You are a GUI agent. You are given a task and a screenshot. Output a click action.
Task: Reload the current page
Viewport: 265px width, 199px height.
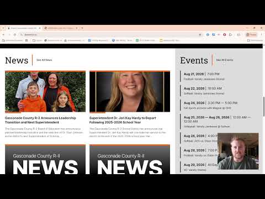point(15,35)
